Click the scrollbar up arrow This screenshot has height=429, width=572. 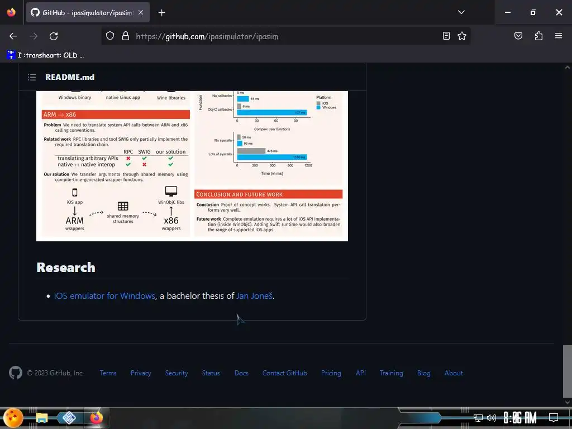568,68
